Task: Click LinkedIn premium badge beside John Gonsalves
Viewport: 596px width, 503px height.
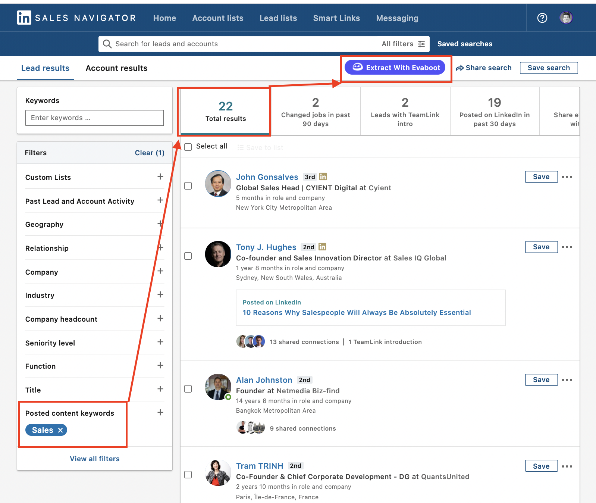Action: click(323, 176)
